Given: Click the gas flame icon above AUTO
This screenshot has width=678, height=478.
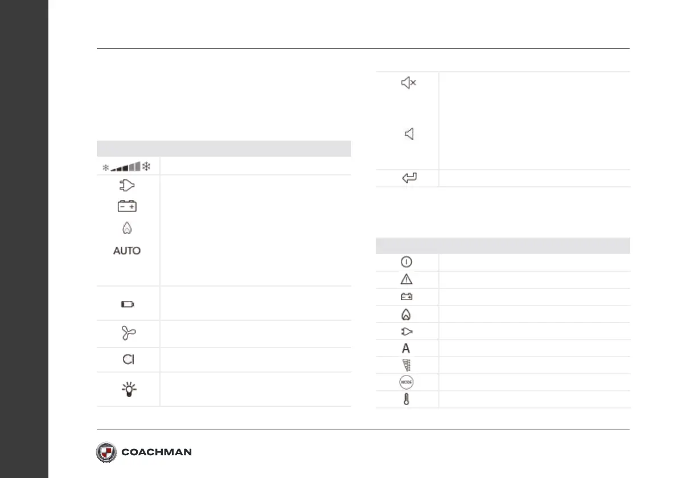Looking at the screenshot, I should 127,228.
